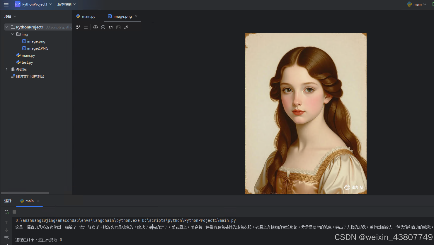Click the stop process button

point(14,212)
